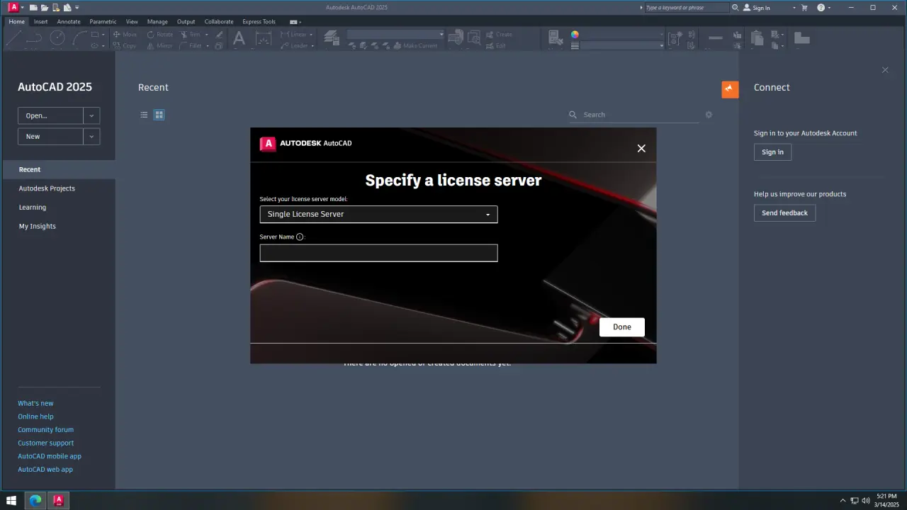
Task: Switch to the Parametric ribbon tab
Action: (103, 21)
